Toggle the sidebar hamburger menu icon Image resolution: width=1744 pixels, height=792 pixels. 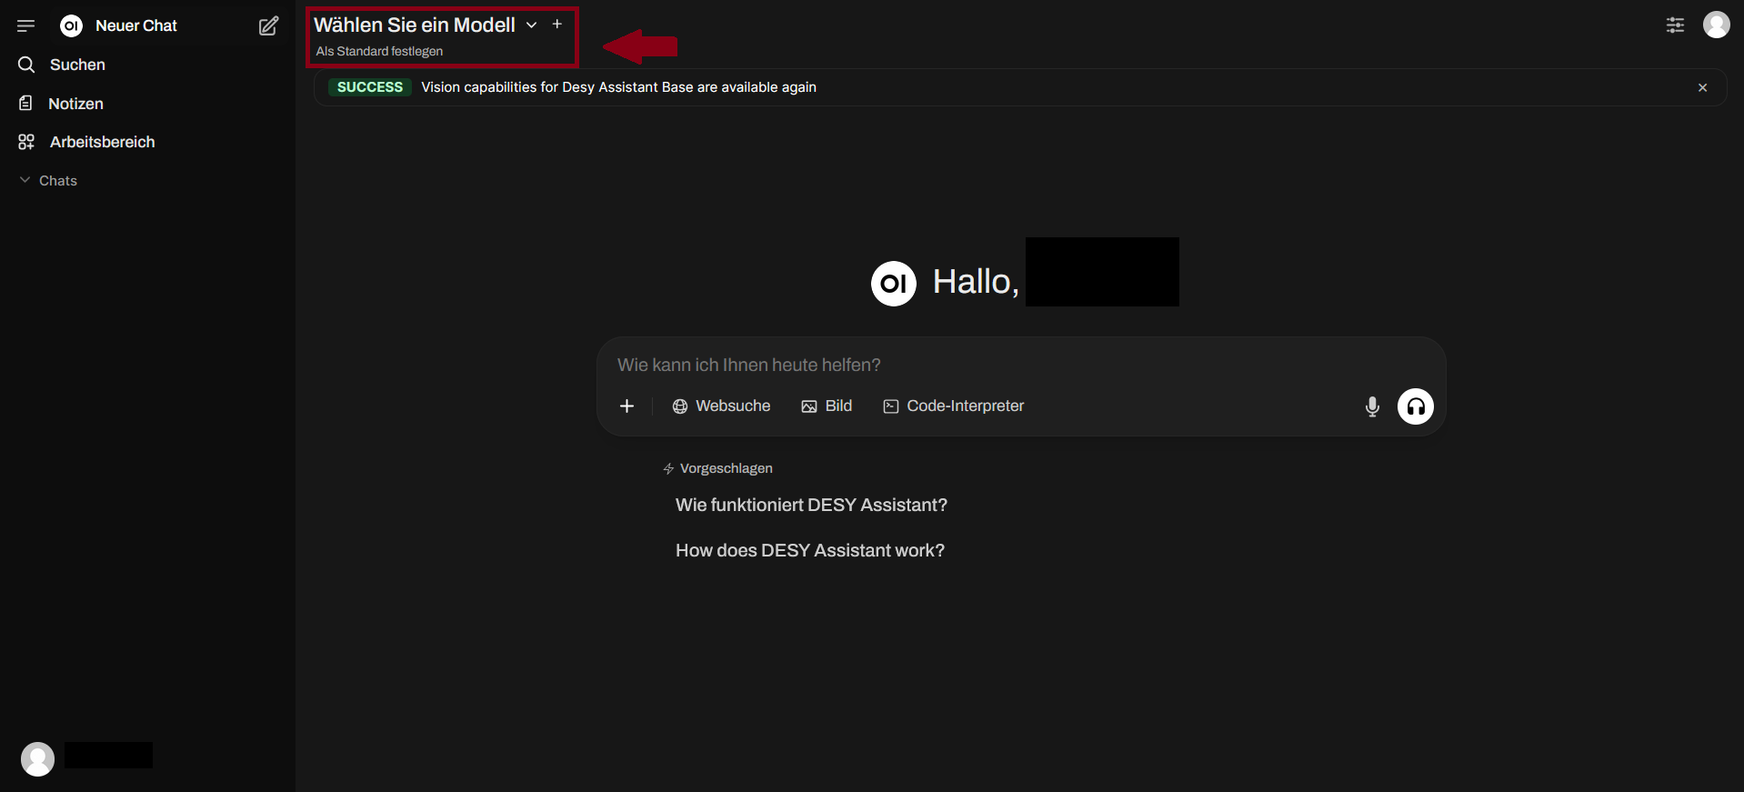coord(25,25)
